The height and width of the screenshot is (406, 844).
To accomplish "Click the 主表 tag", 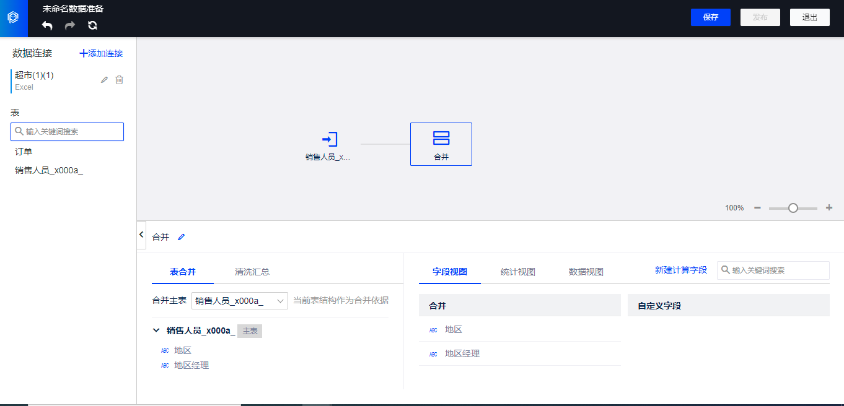I will tap(250, 331).
